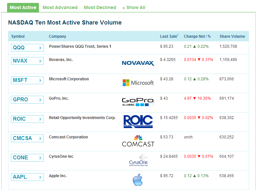Image resolution: width=258 pixels, height=190 pixels.
Task: Expand the MSFT symbol arrow
Action: pos(41,80)
